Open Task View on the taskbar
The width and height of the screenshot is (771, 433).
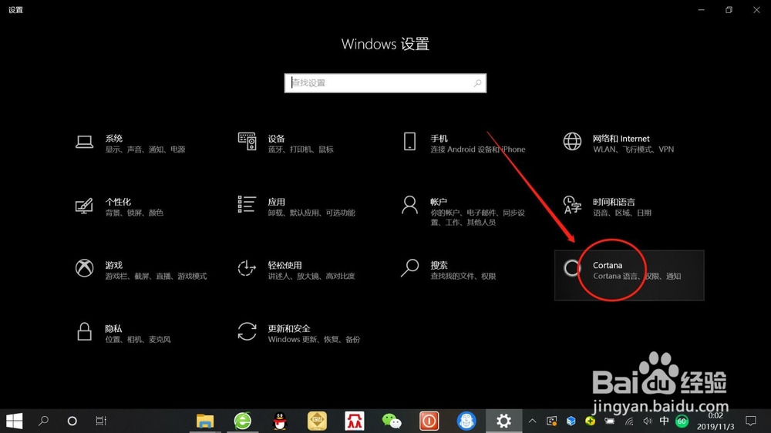click(x=101, y=421)
